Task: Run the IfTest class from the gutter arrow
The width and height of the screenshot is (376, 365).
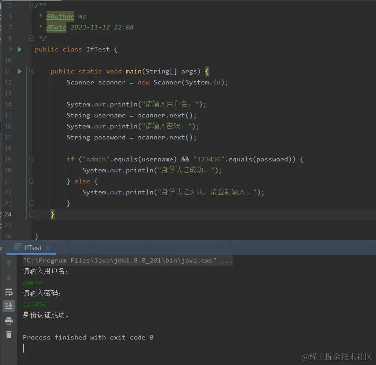Action: tap(20, 49)
